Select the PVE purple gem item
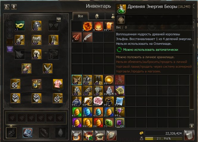This screenshot has height=142, width=198. click(119, 123)
